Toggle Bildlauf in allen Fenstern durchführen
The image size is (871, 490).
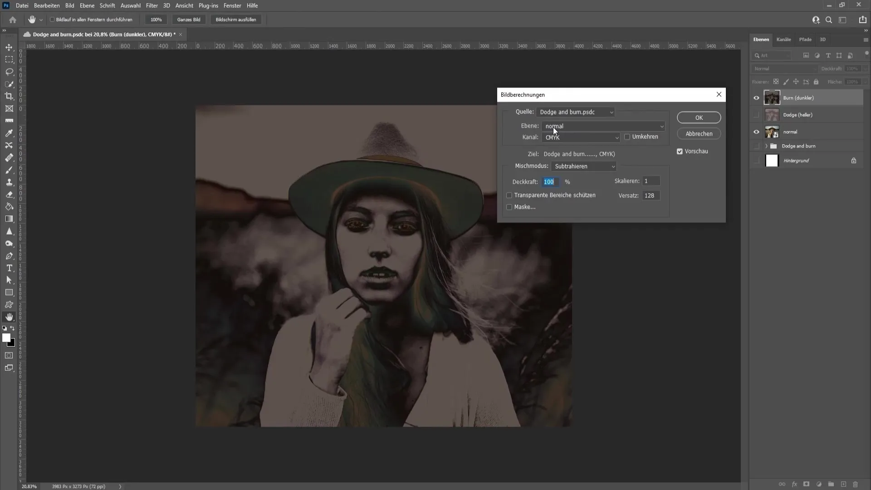click(52, 20)
